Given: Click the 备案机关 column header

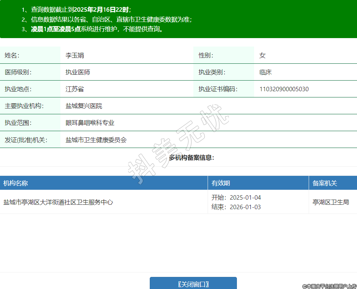Looking at the screenshot, I should [325, 183].
